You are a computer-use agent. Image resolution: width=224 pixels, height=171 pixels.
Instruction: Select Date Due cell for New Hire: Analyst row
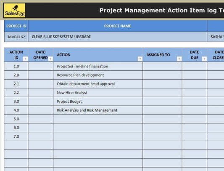click(x=195, y=93)
